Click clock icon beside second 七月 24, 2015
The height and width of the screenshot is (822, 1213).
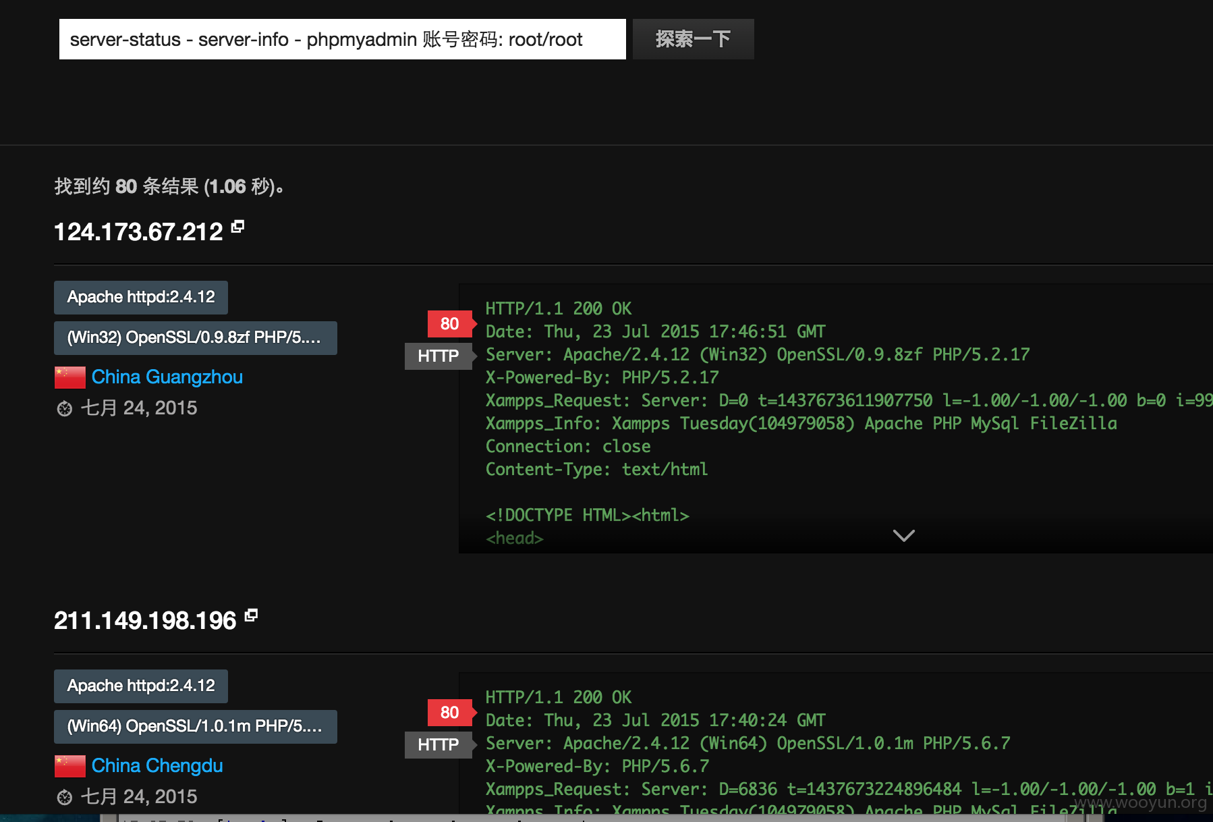pyautogui.click(x=65, y=798)
